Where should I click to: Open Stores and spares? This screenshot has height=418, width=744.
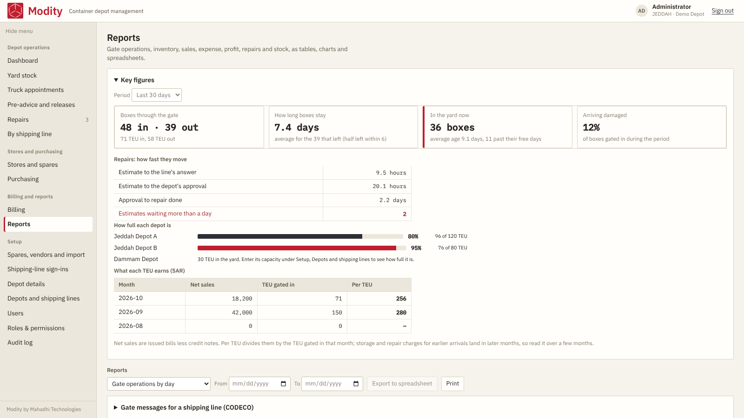click(x=48, y=164)
